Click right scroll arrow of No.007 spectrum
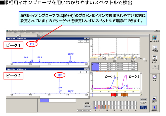Viewport: 166px width, 116px height. [89, 66]
